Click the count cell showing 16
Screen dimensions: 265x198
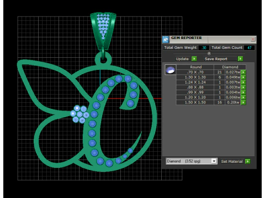[x=220, y=102]
